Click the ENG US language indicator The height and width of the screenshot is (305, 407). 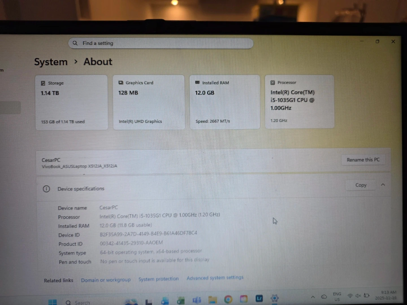point(337,297)
